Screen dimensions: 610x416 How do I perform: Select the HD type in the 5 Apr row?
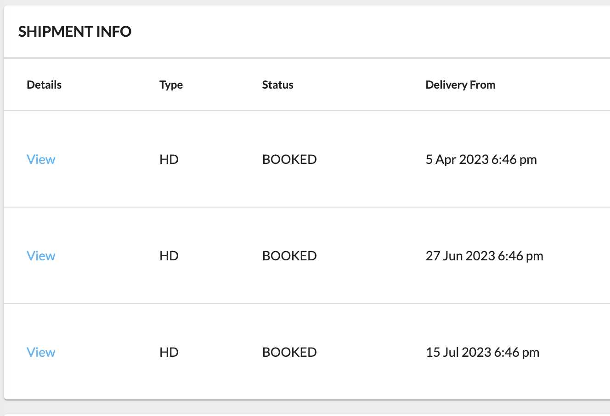169,159
